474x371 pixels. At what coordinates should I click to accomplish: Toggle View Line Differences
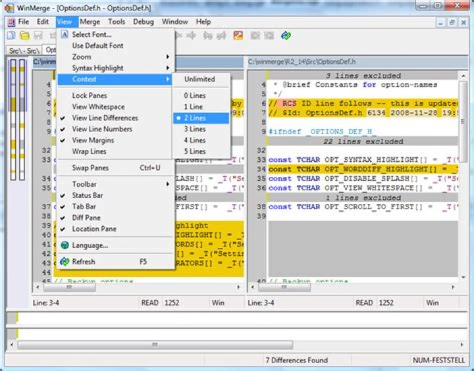(114, 118)
